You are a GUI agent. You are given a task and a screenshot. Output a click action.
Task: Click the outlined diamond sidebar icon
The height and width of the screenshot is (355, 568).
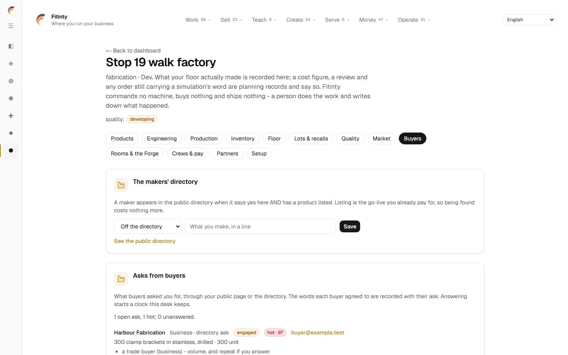point(11,64)
